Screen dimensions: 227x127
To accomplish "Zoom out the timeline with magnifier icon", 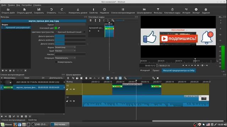I will click(125, 78).
